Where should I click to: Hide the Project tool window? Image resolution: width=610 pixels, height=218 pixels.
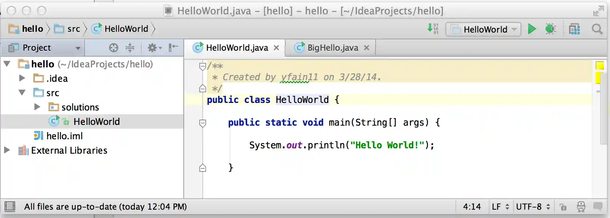[173, 48]
